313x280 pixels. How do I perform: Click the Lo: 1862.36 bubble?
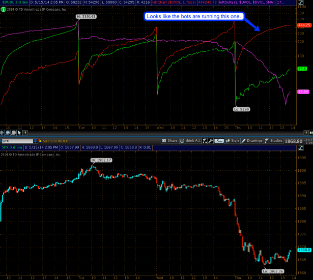click(273, 271)
